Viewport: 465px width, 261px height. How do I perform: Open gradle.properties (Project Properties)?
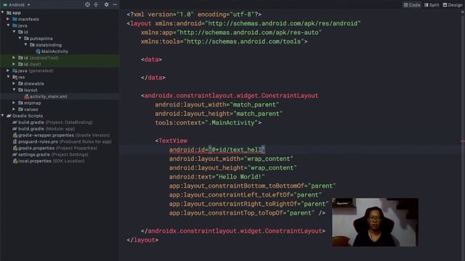point(57,148)
